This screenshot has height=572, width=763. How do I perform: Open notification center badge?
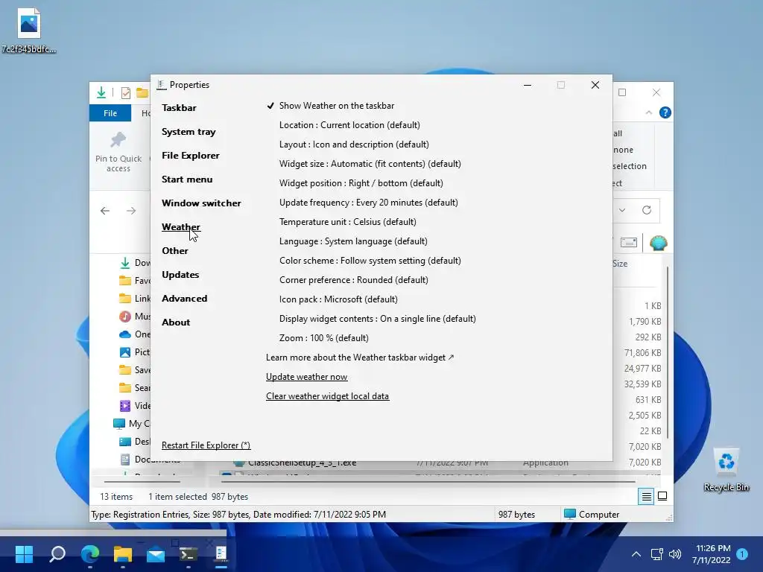[x=741, y=554]
